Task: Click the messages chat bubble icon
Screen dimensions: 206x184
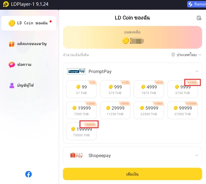Action: [x=12, y=65]
